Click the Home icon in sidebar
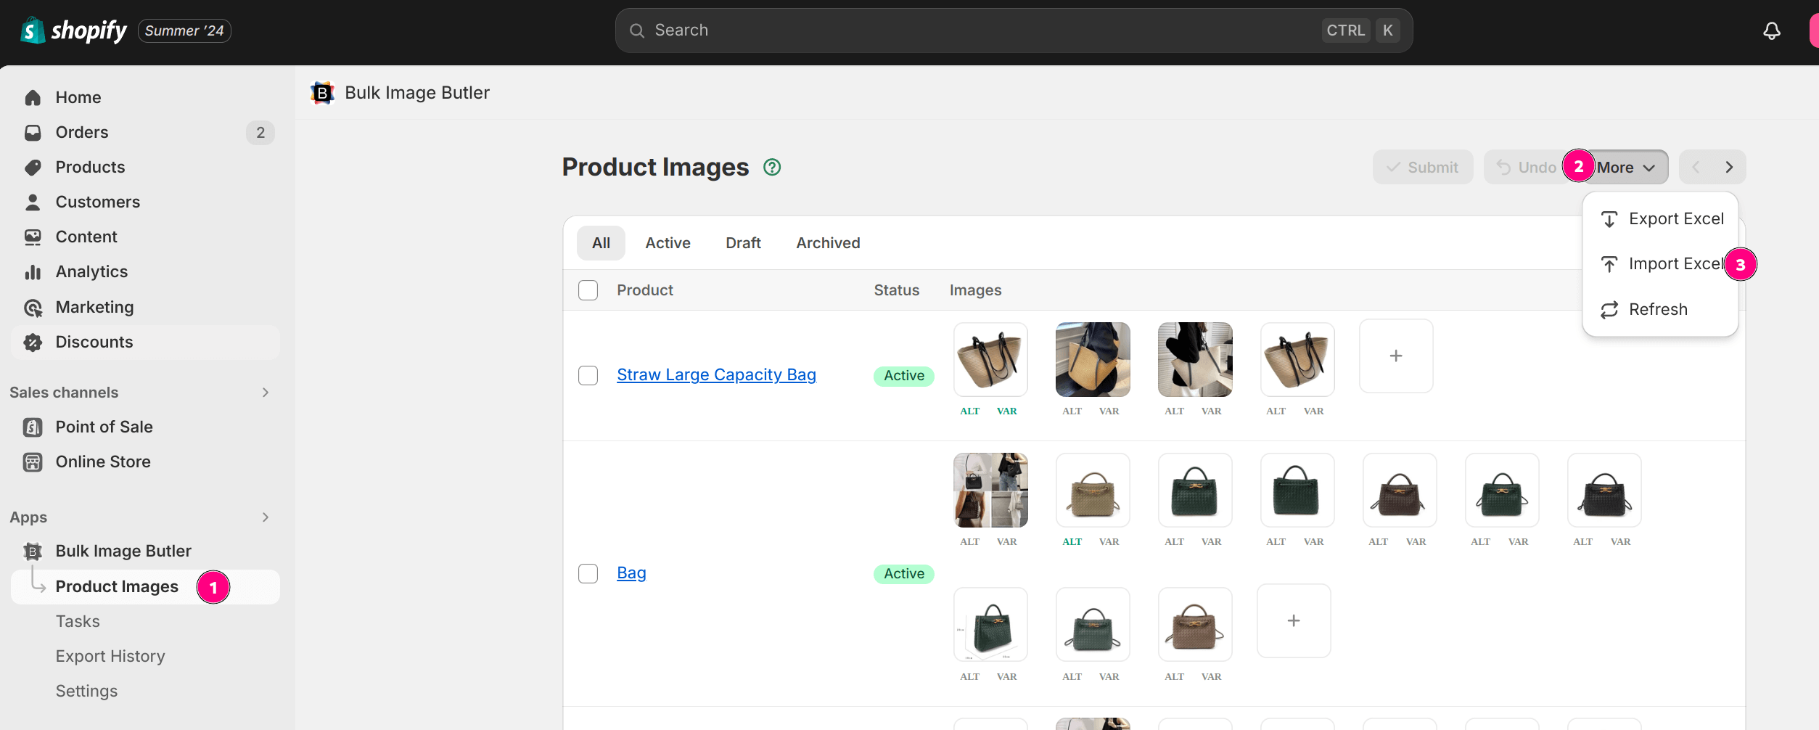The height and width of the screenshot is (730, 1819). tap(33, 98)
